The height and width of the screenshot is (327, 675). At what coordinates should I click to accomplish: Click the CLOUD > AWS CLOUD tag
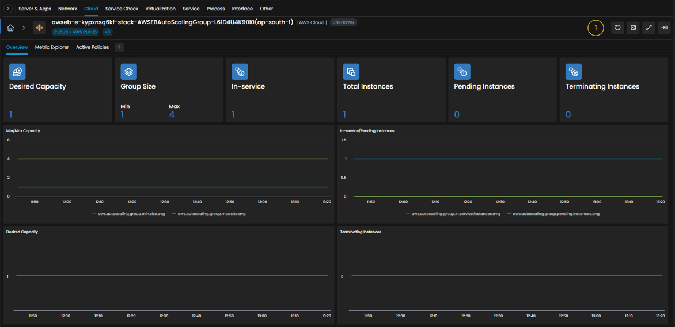pos(76,32)
